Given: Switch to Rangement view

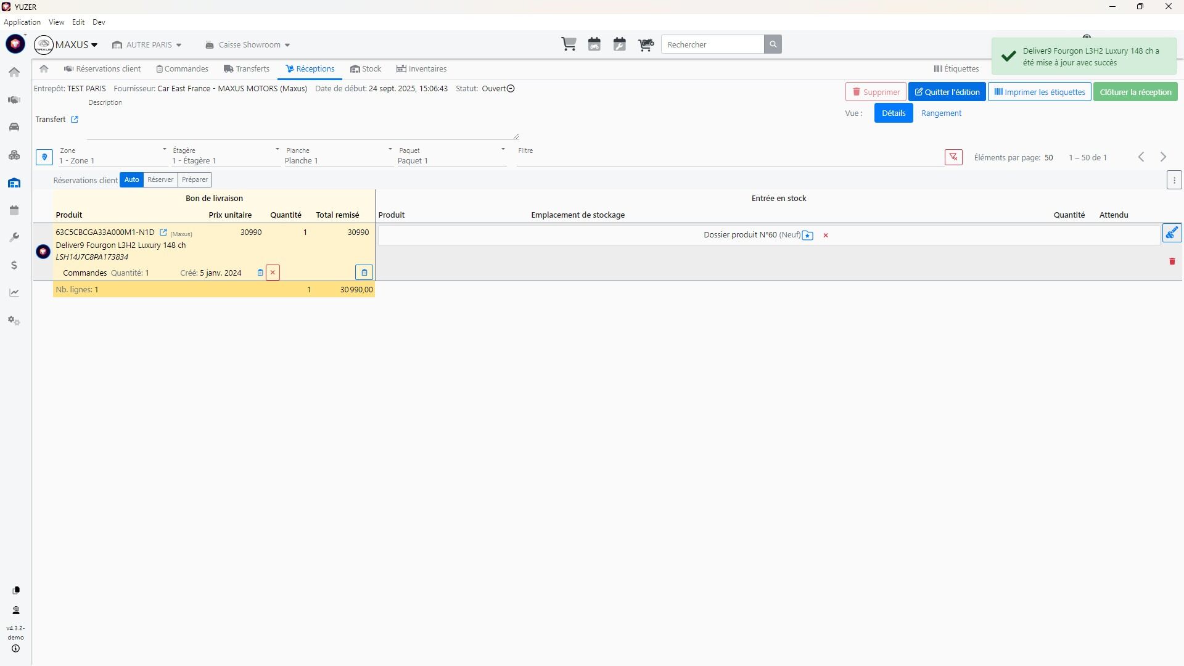Looking at the screenshot, I should tap(941, 113).
